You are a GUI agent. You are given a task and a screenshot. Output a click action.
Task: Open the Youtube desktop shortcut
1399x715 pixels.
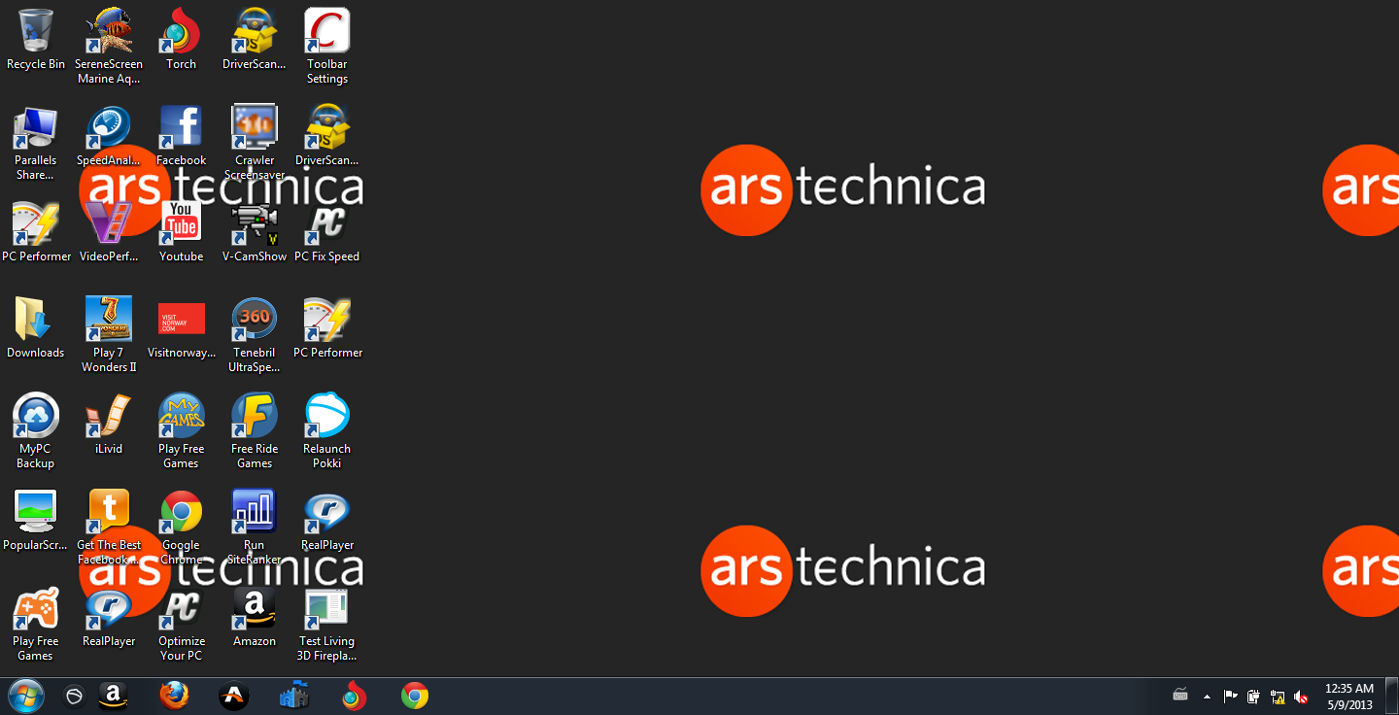(181, 232)
